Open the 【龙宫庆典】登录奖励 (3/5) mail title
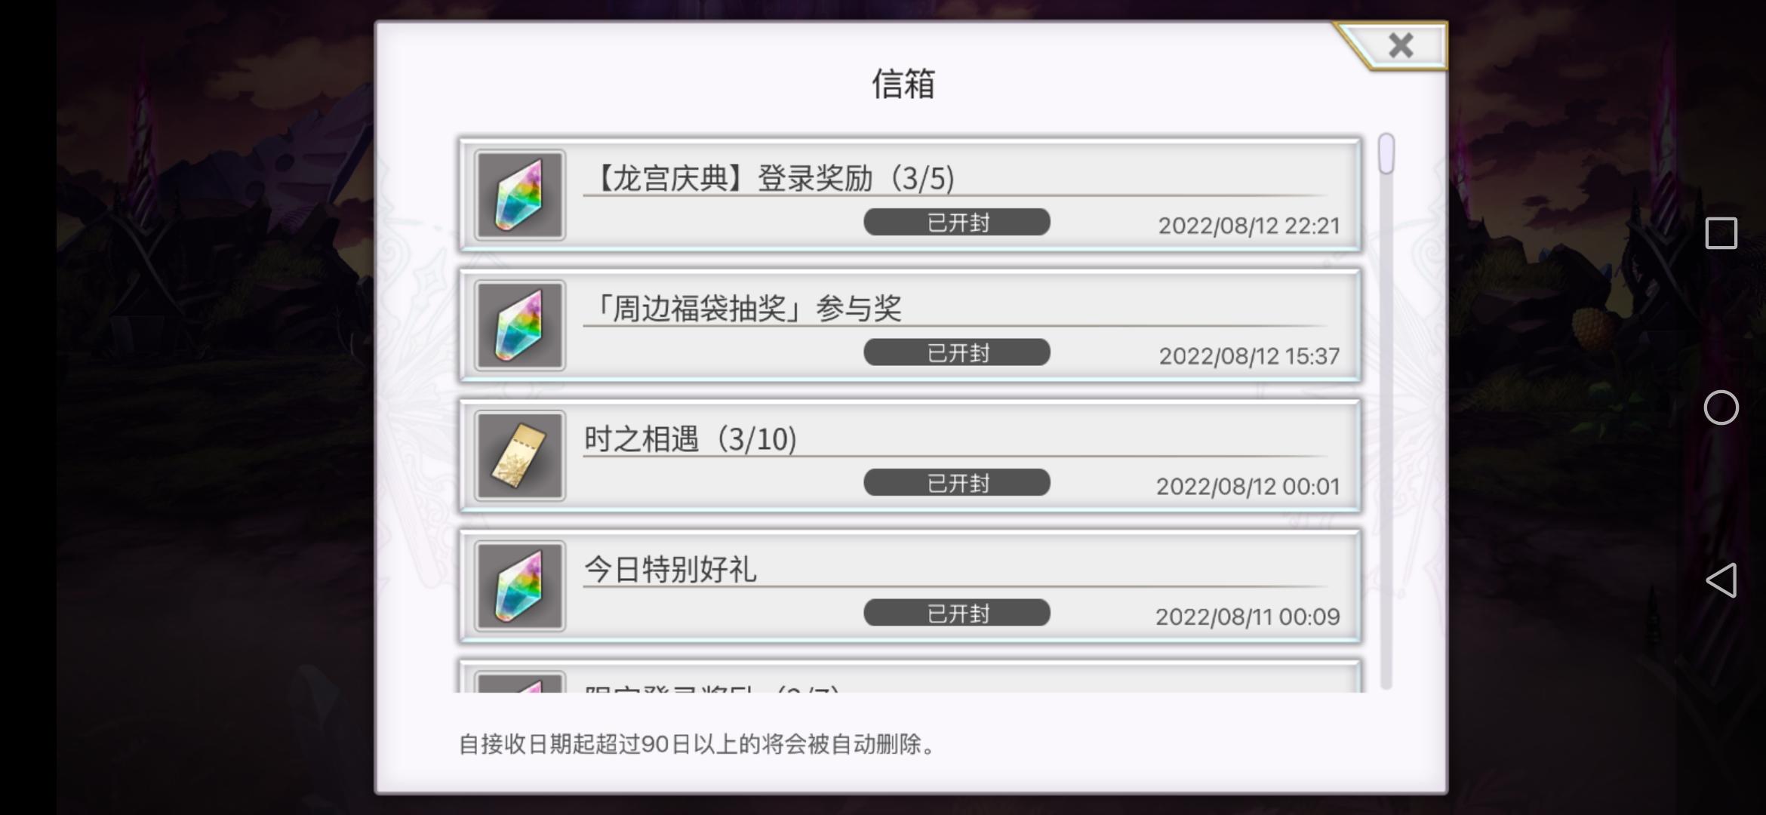 (x=772, y=179)
